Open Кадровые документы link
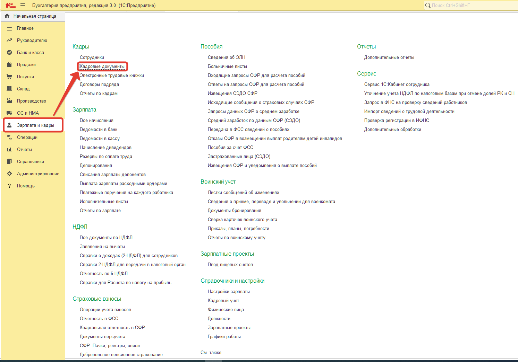Viewport: 518px width, 362px height. (x=102, y=67)
